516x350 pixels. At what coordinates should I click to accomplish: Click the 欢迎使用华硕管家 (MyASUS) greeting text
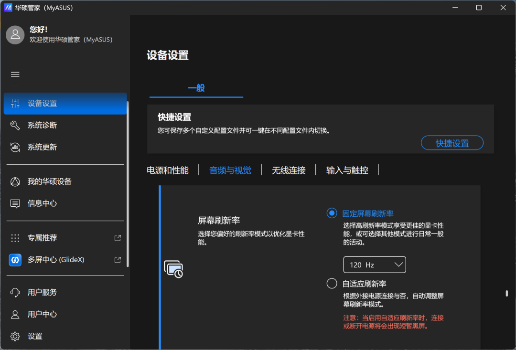[71, 40]
